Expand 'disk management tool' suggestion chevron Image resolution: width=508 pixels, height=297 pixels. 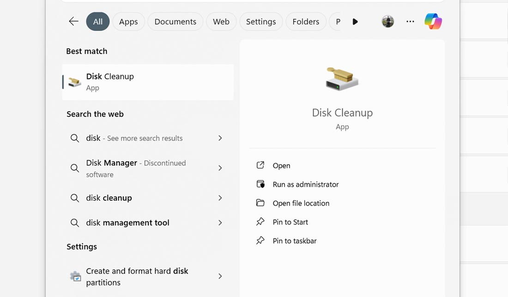[220, 223]
